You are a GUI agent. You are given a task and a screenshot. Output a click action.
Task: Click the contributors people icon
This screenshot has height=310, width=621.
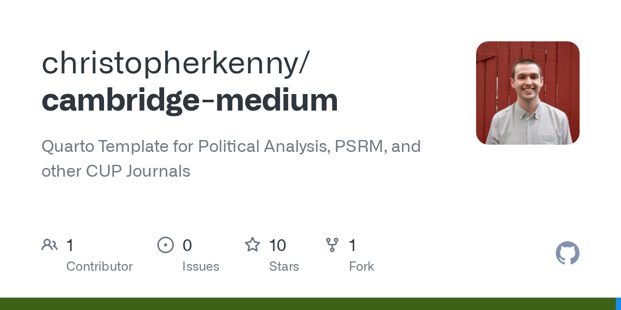(50, 245)
